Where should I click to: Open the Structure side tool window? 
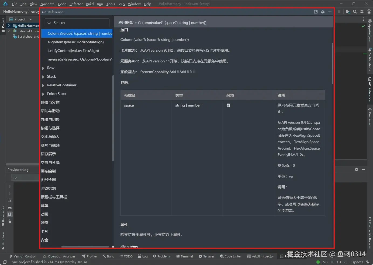(x=3, y=241)
